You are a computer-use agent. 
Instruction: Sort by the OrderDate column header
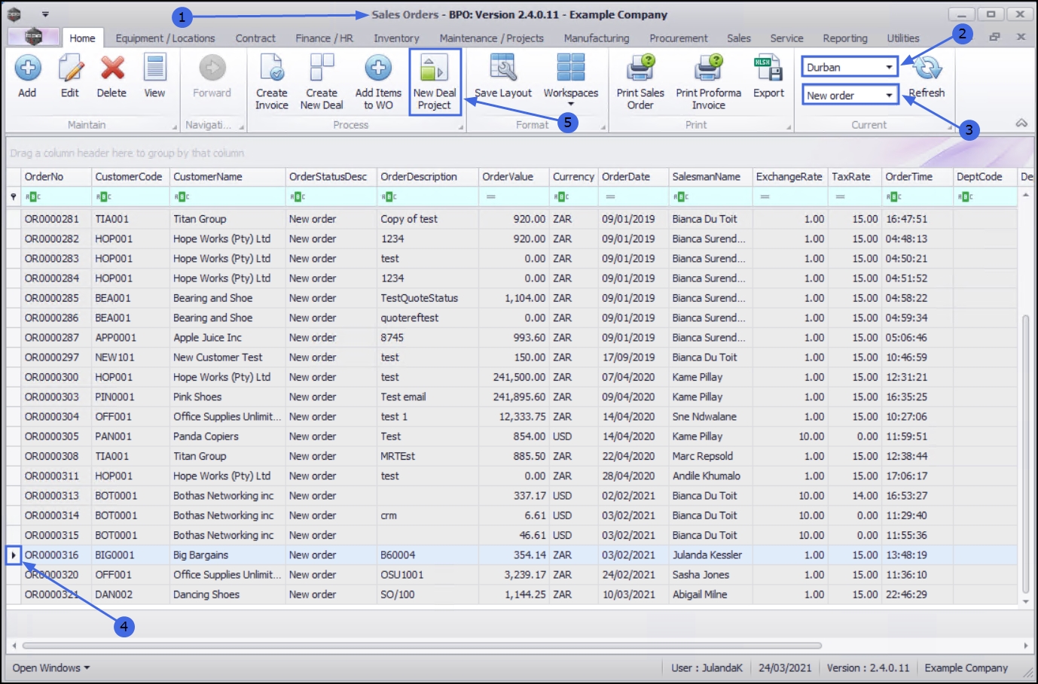coord(633,177)
